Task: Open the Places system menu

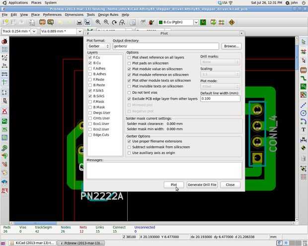Action: pos(36,3)
